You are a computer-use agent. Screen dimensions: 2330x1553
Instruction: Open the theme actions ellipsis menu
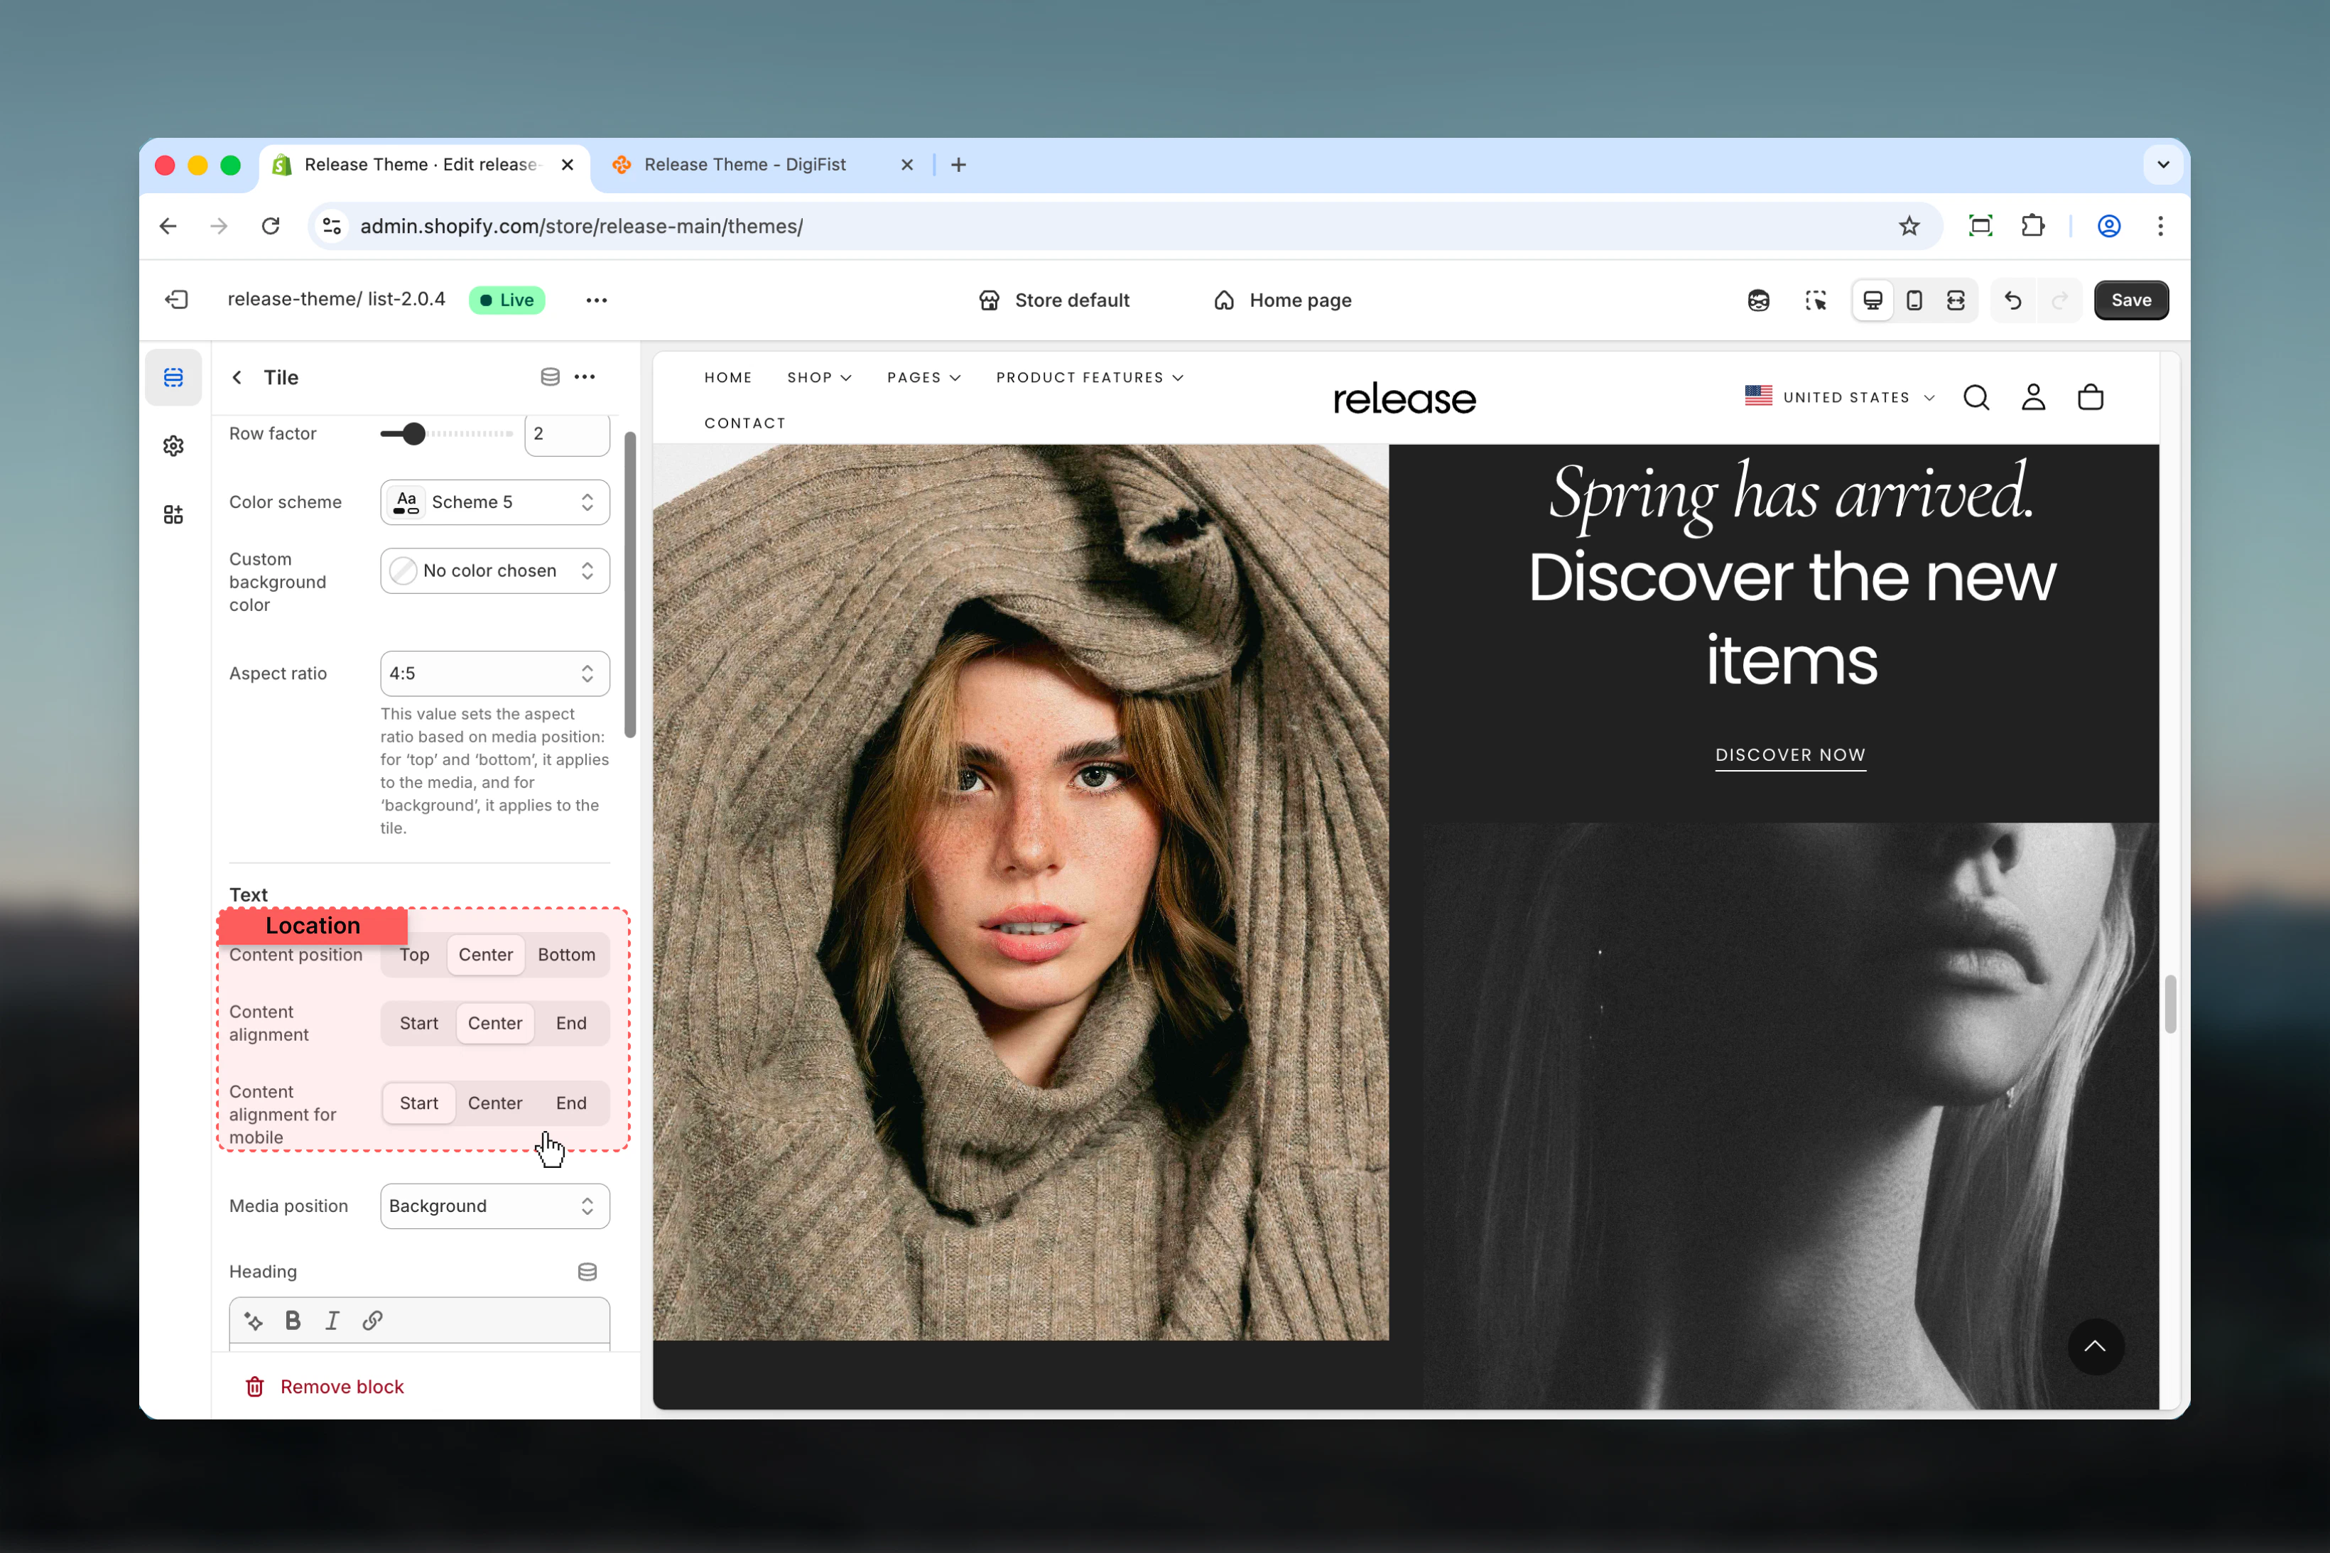[596, 300]
